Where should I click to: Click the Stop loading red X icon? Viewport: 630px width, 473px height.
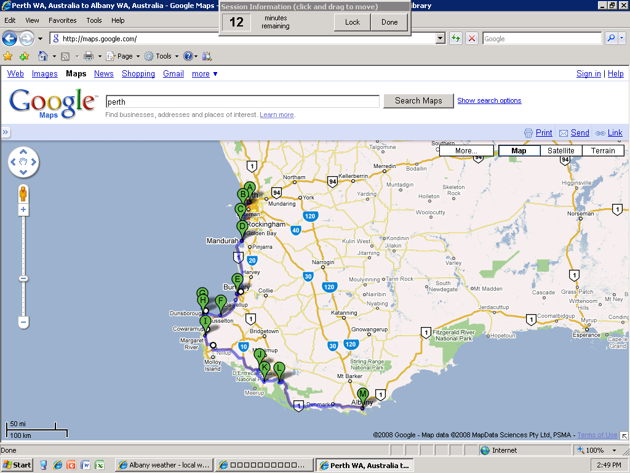[472, 38]
